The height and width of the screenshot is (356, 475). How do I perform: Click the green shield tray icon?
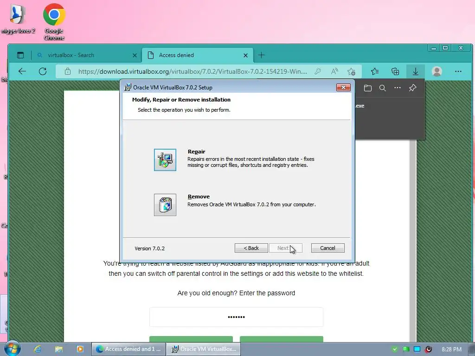pyautogui.click(x=394, y=349)
